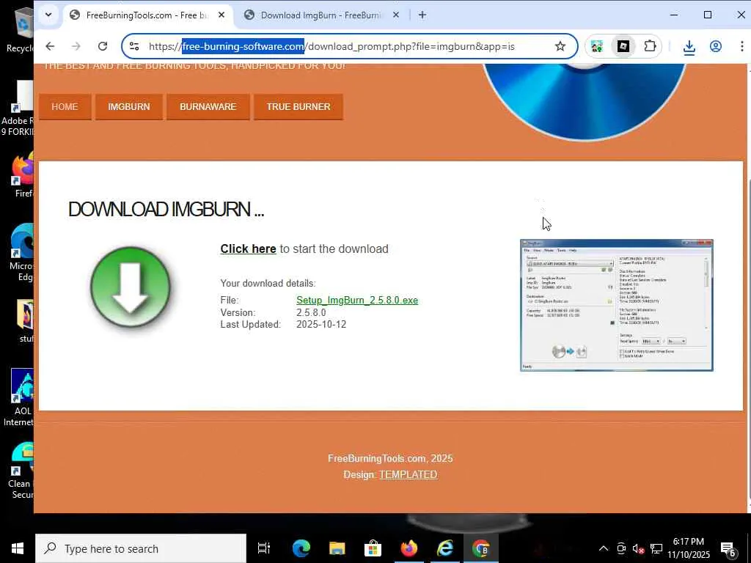Open the BURNAWARE menu item
This screenshot has height=563, width=751.
click(x=208, y=107)
